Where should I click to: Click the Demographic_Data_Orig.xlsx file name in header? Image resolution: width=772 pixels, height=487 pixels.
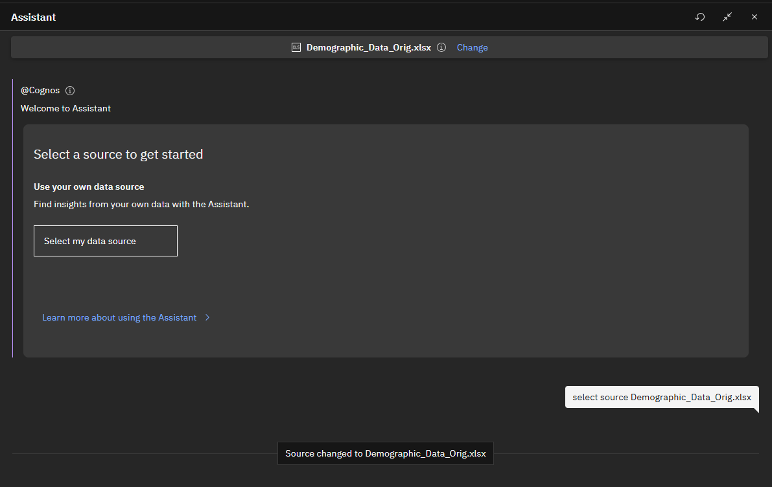[369, 48]
